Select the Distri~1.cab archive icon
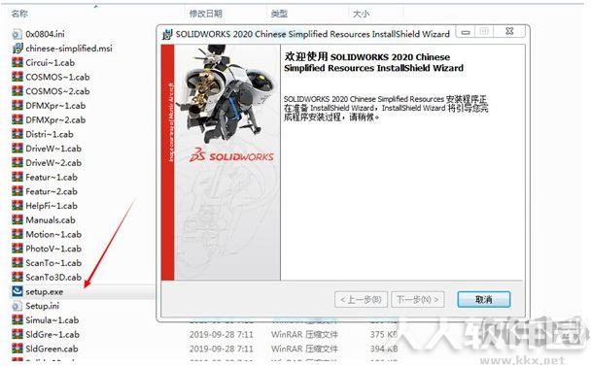The width and height of the screenshot is (591, 367). point(17,134)
